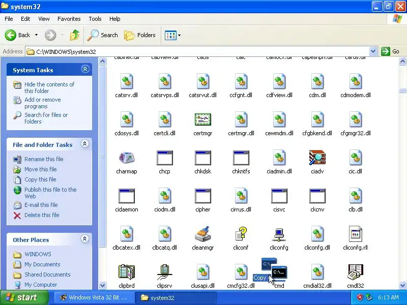Click sidebar scrollbar up arrow

point(103,62)
